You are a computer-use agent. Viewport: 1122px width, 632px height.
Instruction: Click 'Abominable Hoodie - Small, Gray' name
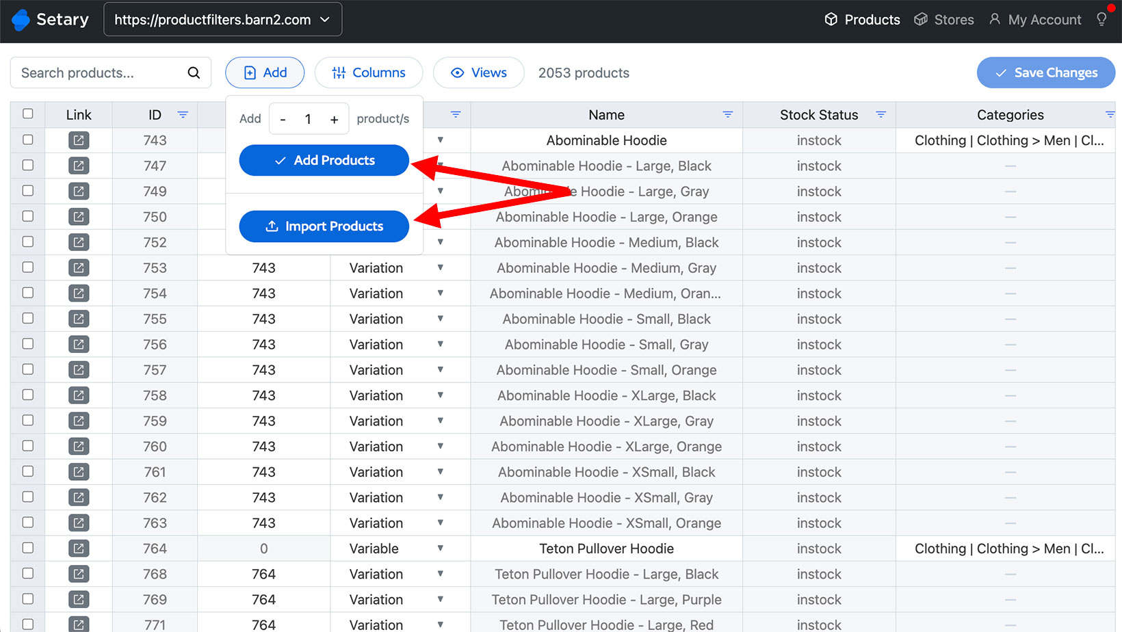pos(607,345)
